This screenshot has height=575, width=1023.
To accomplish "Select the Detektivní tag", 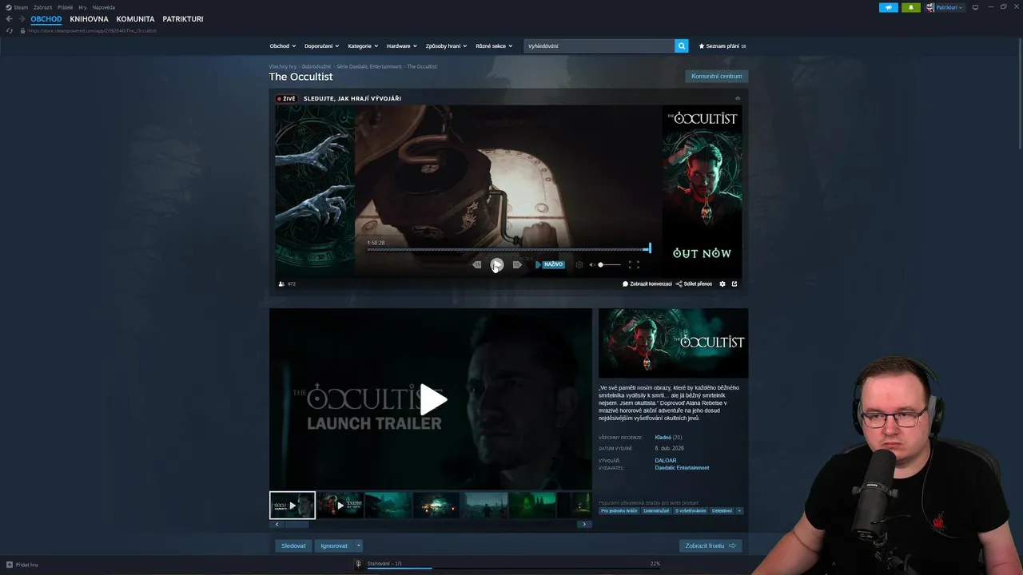I will pyautogui.click(x=722, y=510).
